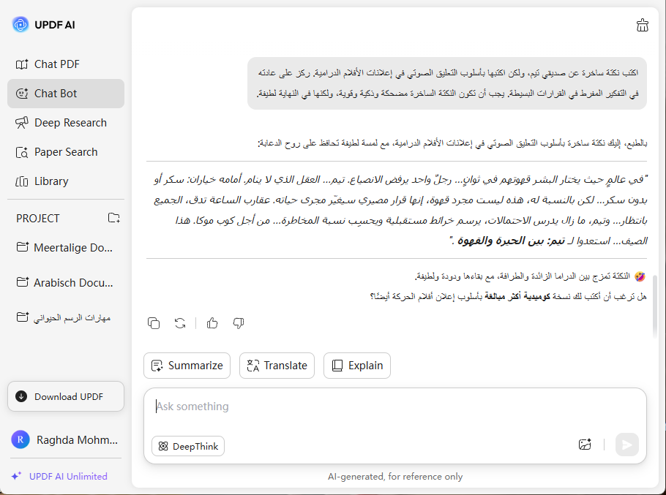Click the Chat PDF book icon
The height and width of the screenshot is (495, 666).
(x=22, y=64)
